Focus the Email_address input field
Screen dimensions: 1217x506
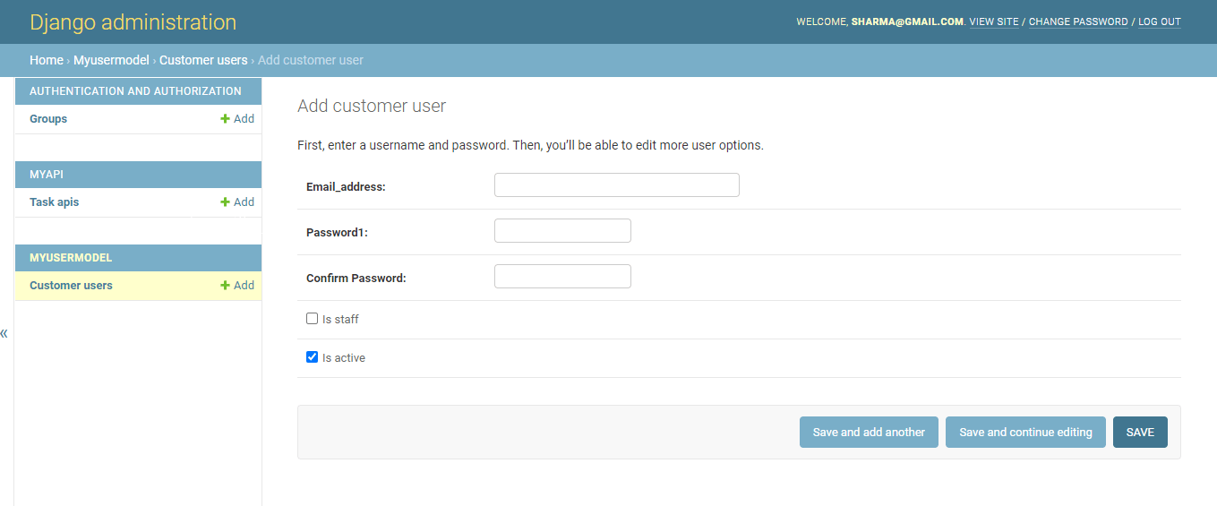point(617,185)
